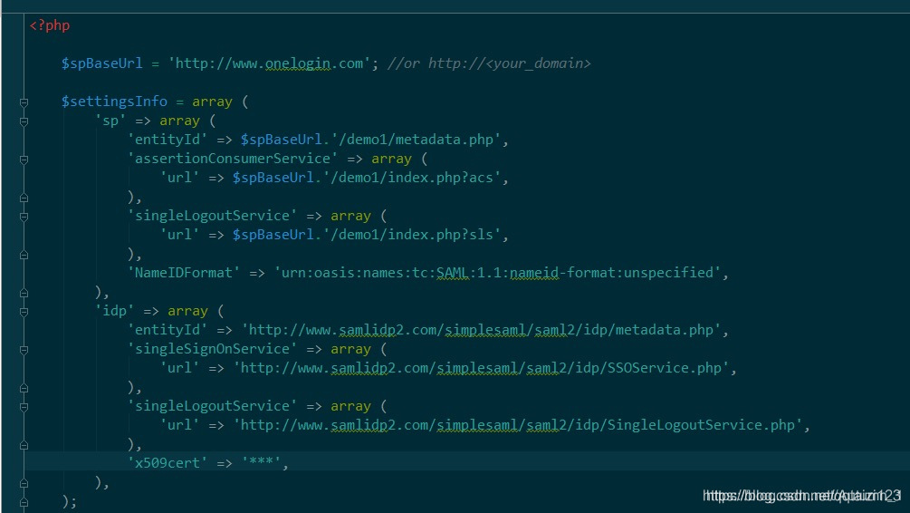Click '/demo1/metadata.php' string
Image resolution: width=910 pixels, height=513 pixels.
point(416,140)
